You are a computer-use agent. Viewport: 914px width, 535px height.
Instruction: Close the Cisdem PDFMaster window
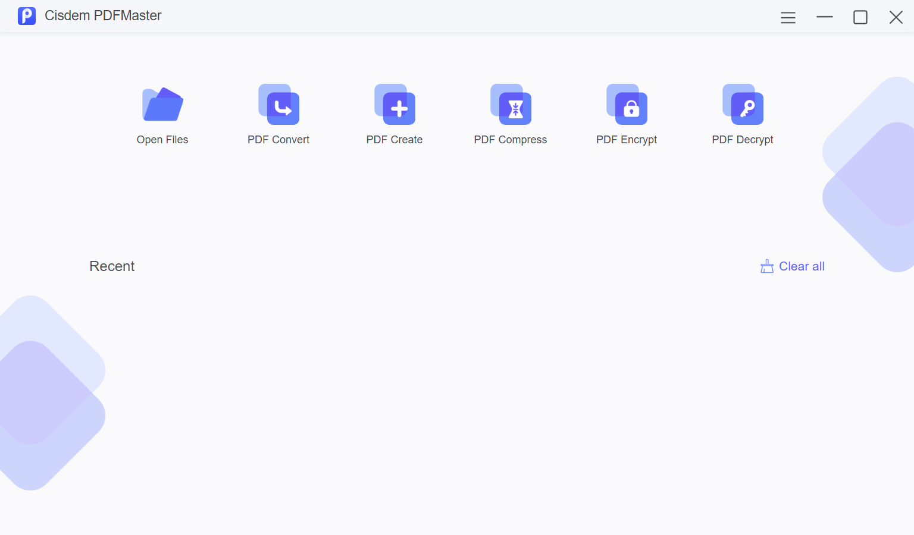896,17
